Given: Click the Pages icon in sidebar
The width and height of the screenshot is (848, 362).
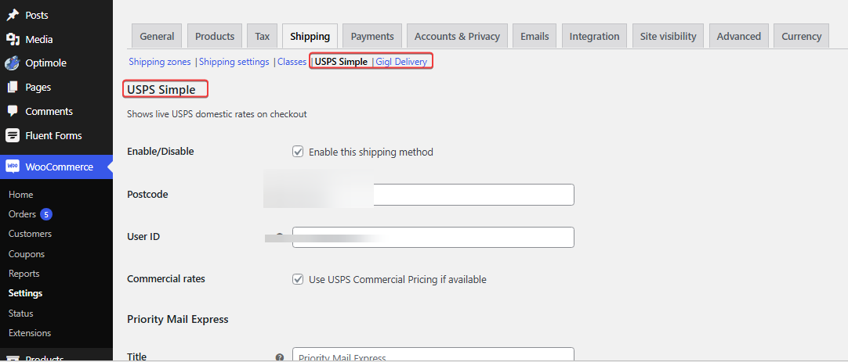Looking at the screenshot, I should click(12, 87).
